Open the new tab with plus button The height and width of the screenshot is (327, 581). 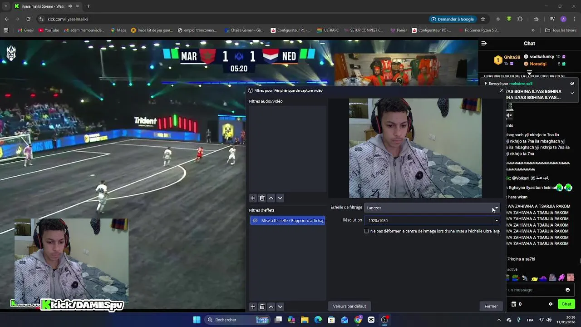click(88, 6)
